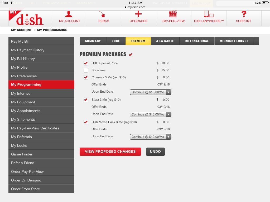This screenshot has height=202, width=270.
Task: Toggle Dish Movie Pack 3 Mo checkbox
Action: (86, 122)
